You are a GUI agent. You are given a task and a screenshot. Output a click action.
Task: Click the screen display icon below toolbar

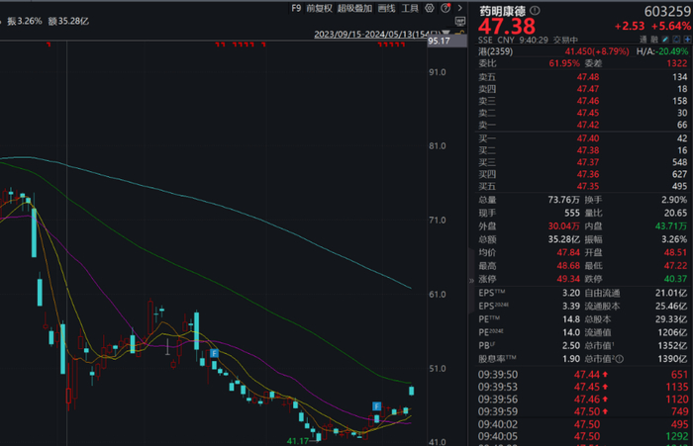(460, 21)
